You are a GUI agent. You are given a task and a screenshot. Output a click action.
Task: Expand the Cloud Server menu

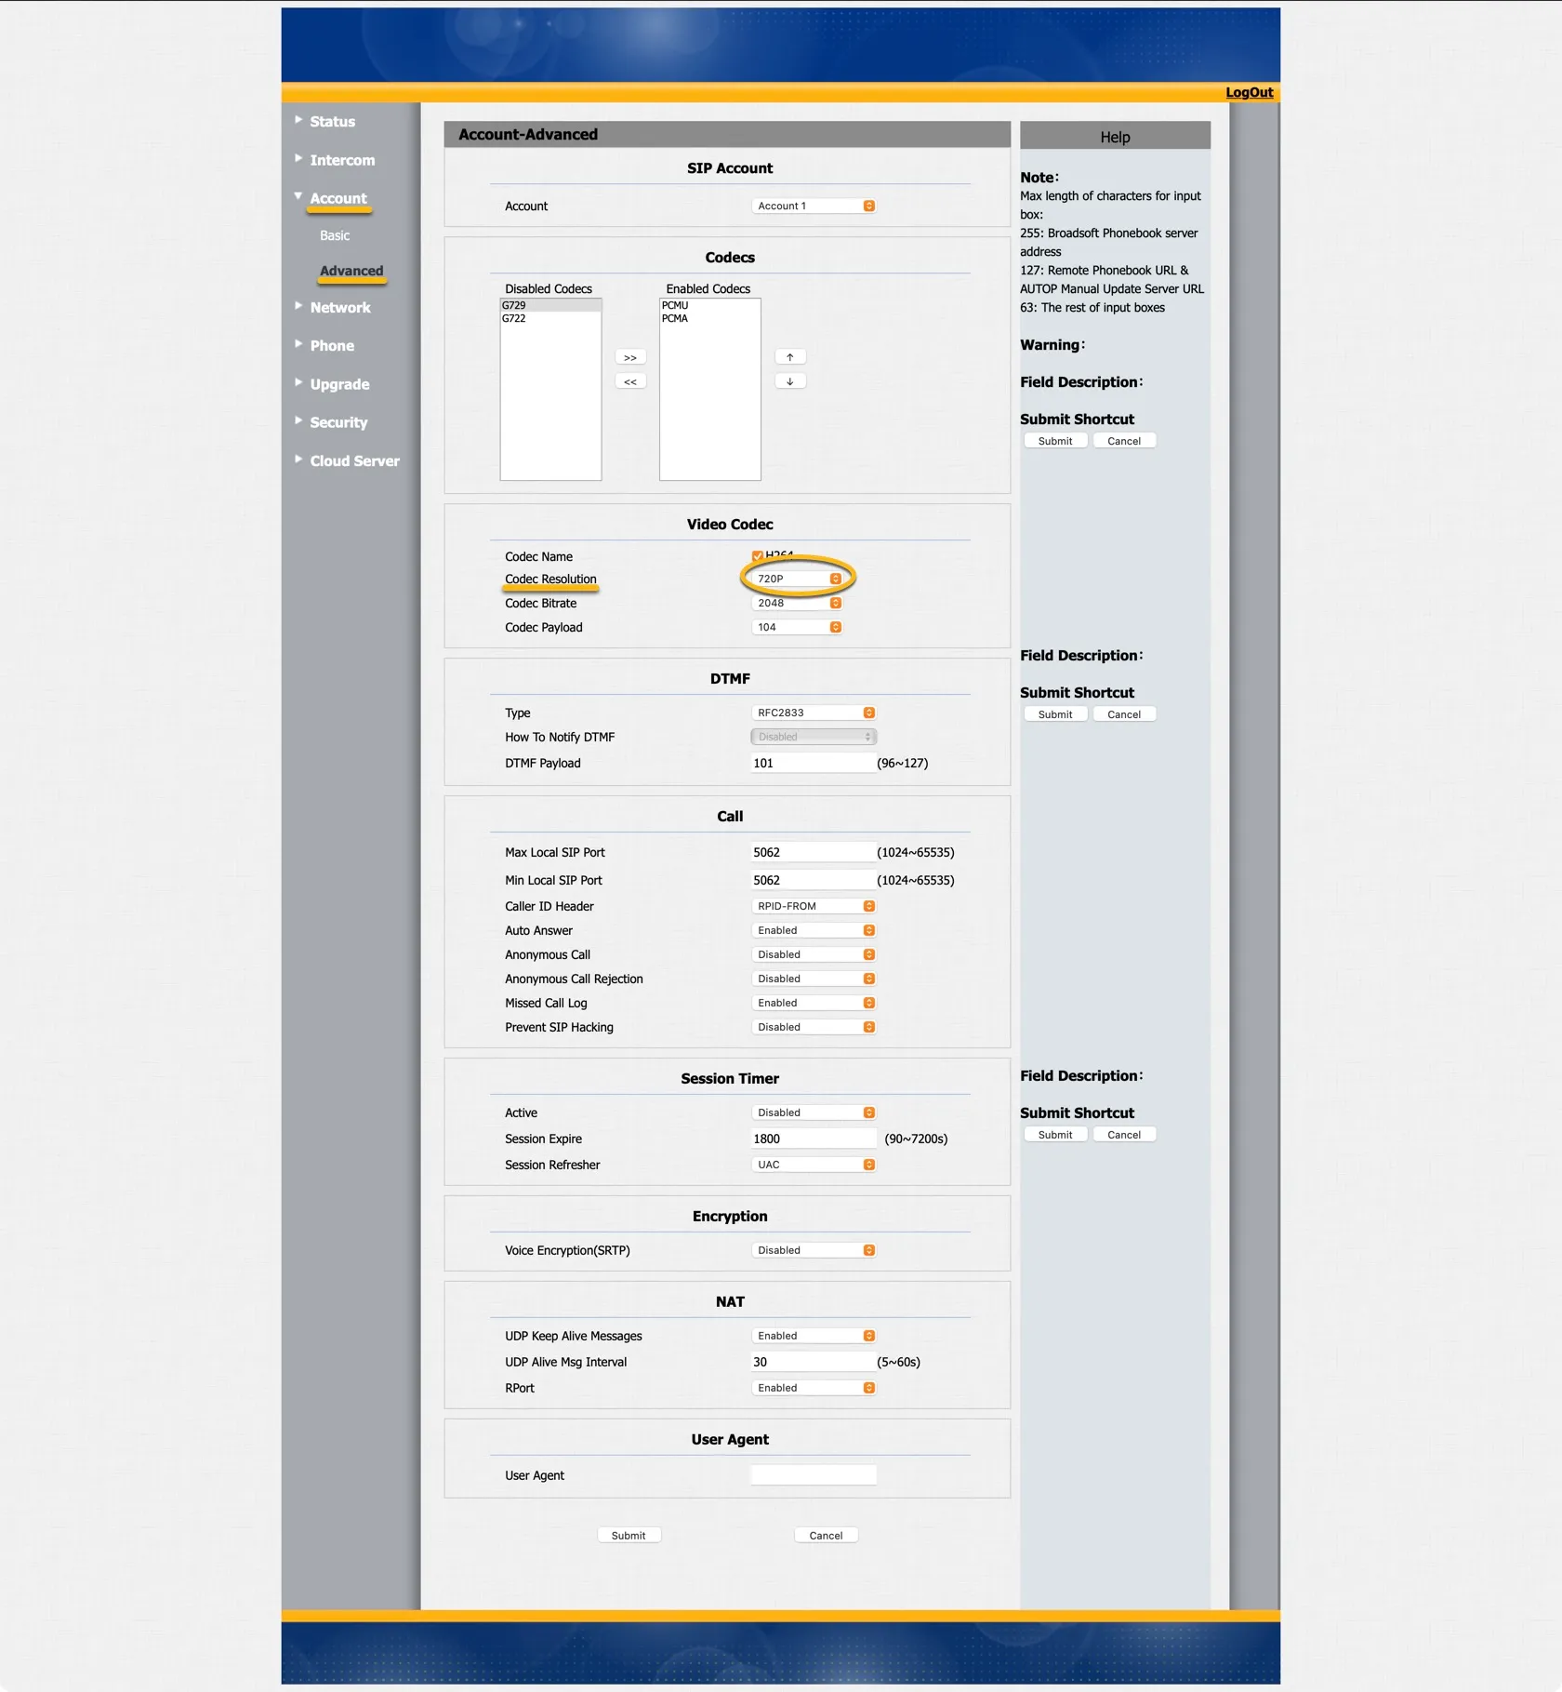pos(354,461)
